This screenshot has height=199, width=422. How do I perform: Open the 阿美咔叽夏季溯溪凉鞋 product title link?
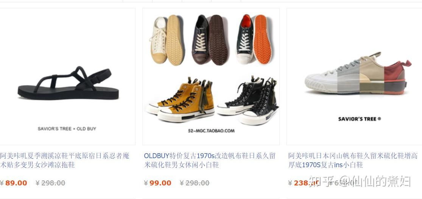(65, 160)
